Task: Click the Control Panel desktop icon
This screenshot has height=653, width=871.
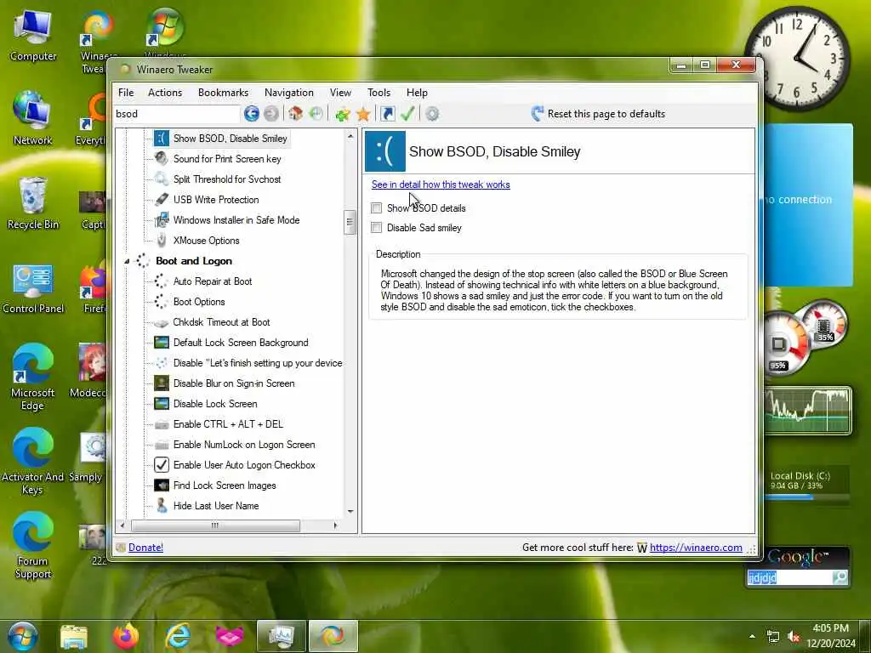Action: coord(33,289)
